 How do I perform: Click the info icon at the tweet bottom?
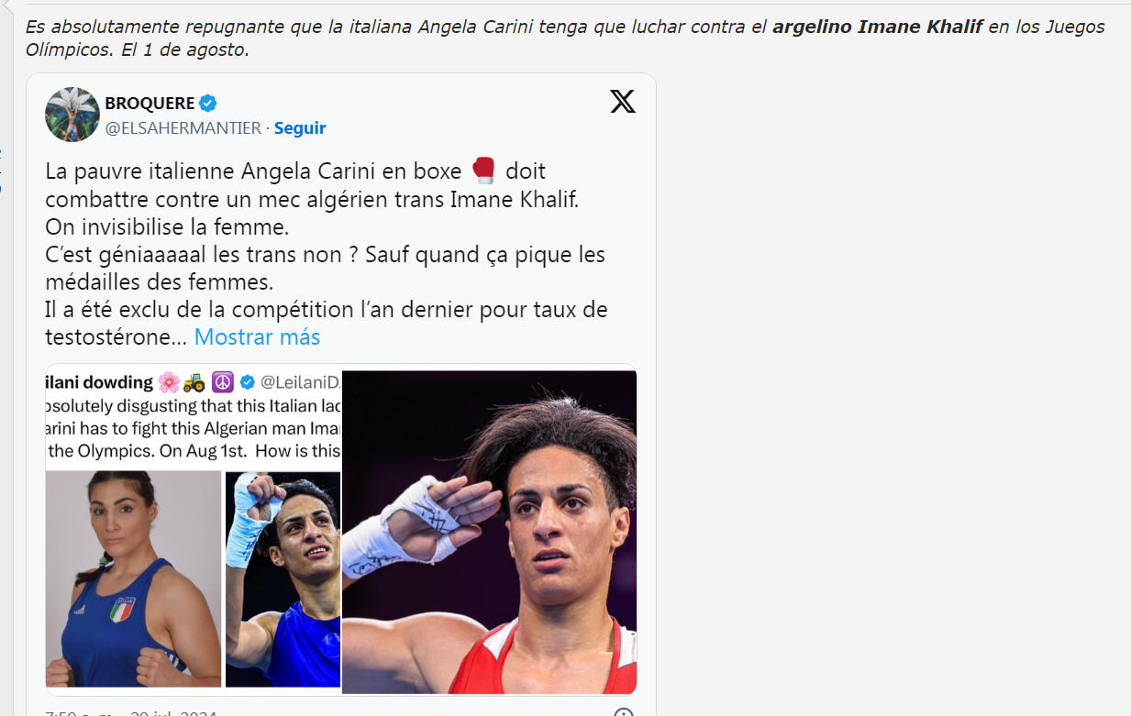pos(623,712)
